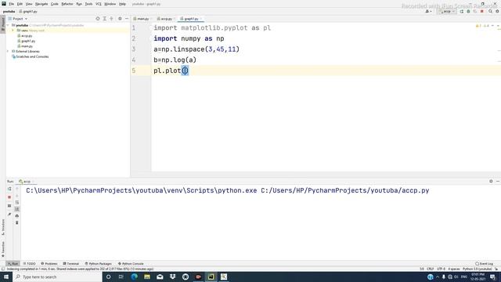Open the Window menu
The height and width of the screenshot is (282, 501).
point(110,4)
